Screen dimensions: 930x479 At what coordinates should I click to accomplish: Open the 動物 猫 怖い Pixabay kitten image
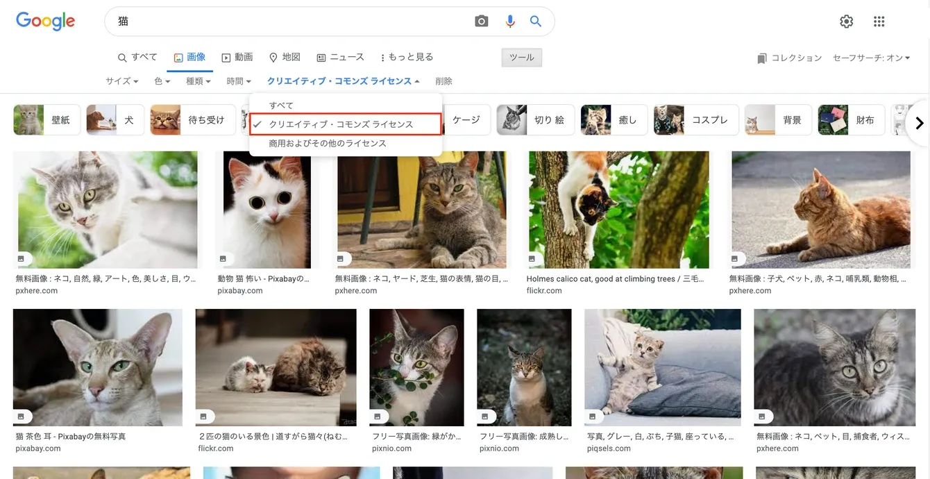point(267,210)
